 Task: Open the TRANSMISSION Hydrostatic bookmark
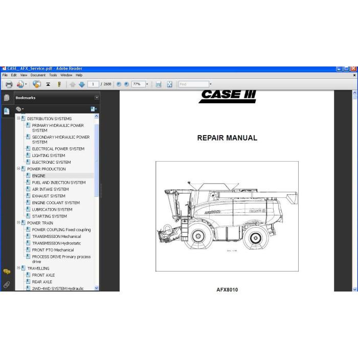(56, 243)
